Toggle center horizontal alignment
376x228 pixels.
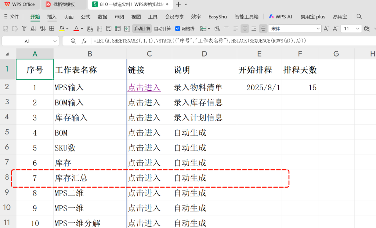(x=245, y=29)
